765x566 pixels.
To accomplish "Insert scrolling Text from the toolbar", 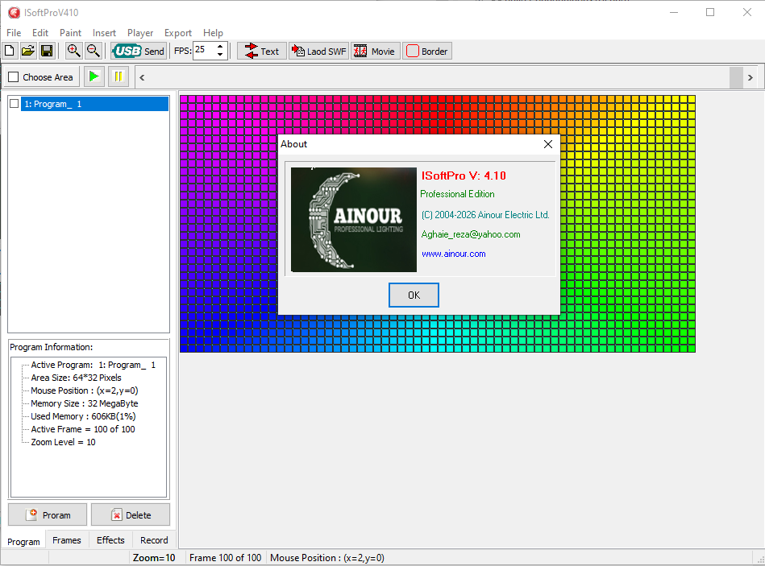I will coord(262,52).
